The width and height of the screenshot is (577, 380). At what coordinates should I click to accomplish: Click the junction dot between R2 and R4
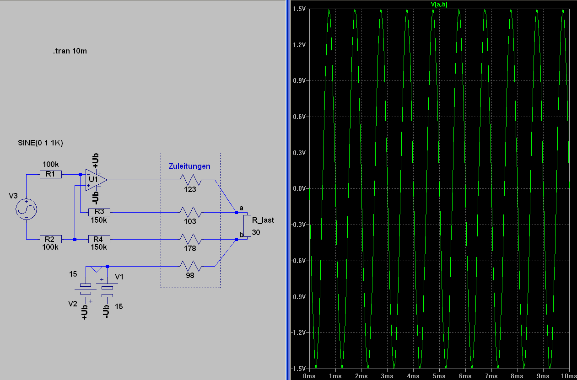pyautogui.click(x=75, y=239)
